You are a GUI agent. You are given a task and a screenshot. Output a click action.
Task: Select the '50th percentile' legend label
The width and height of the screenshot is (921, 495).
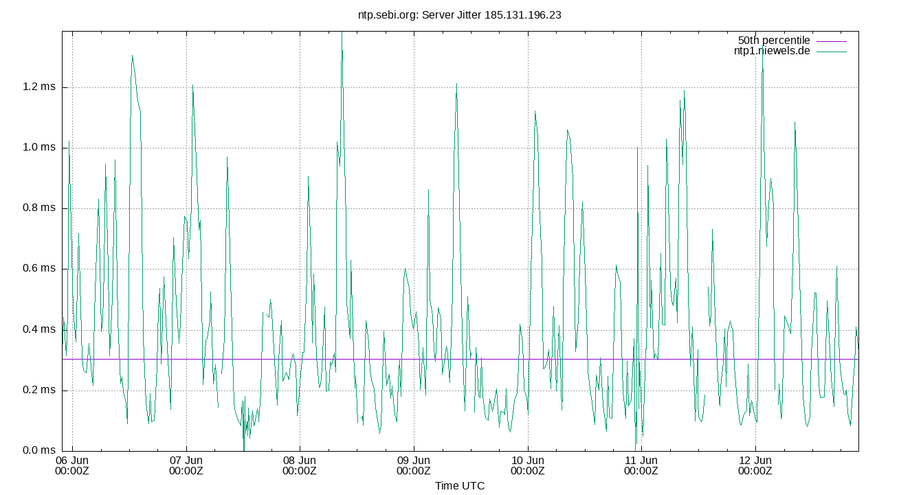[x=774, y=41]
